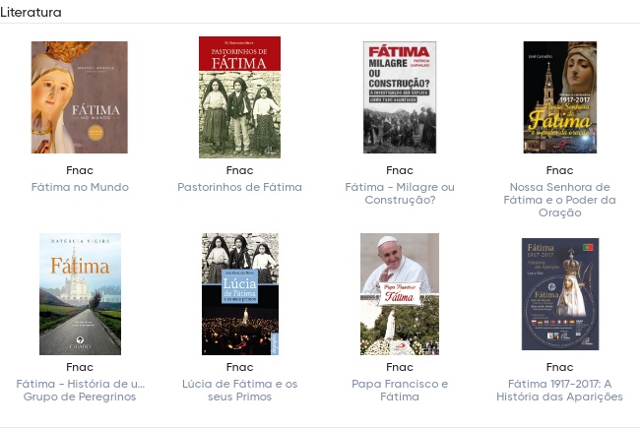This screenshot has height=428, width=640.
Task: Click the Fnac label under Lúcia de Fátima cover
Action: pos(239,367)
